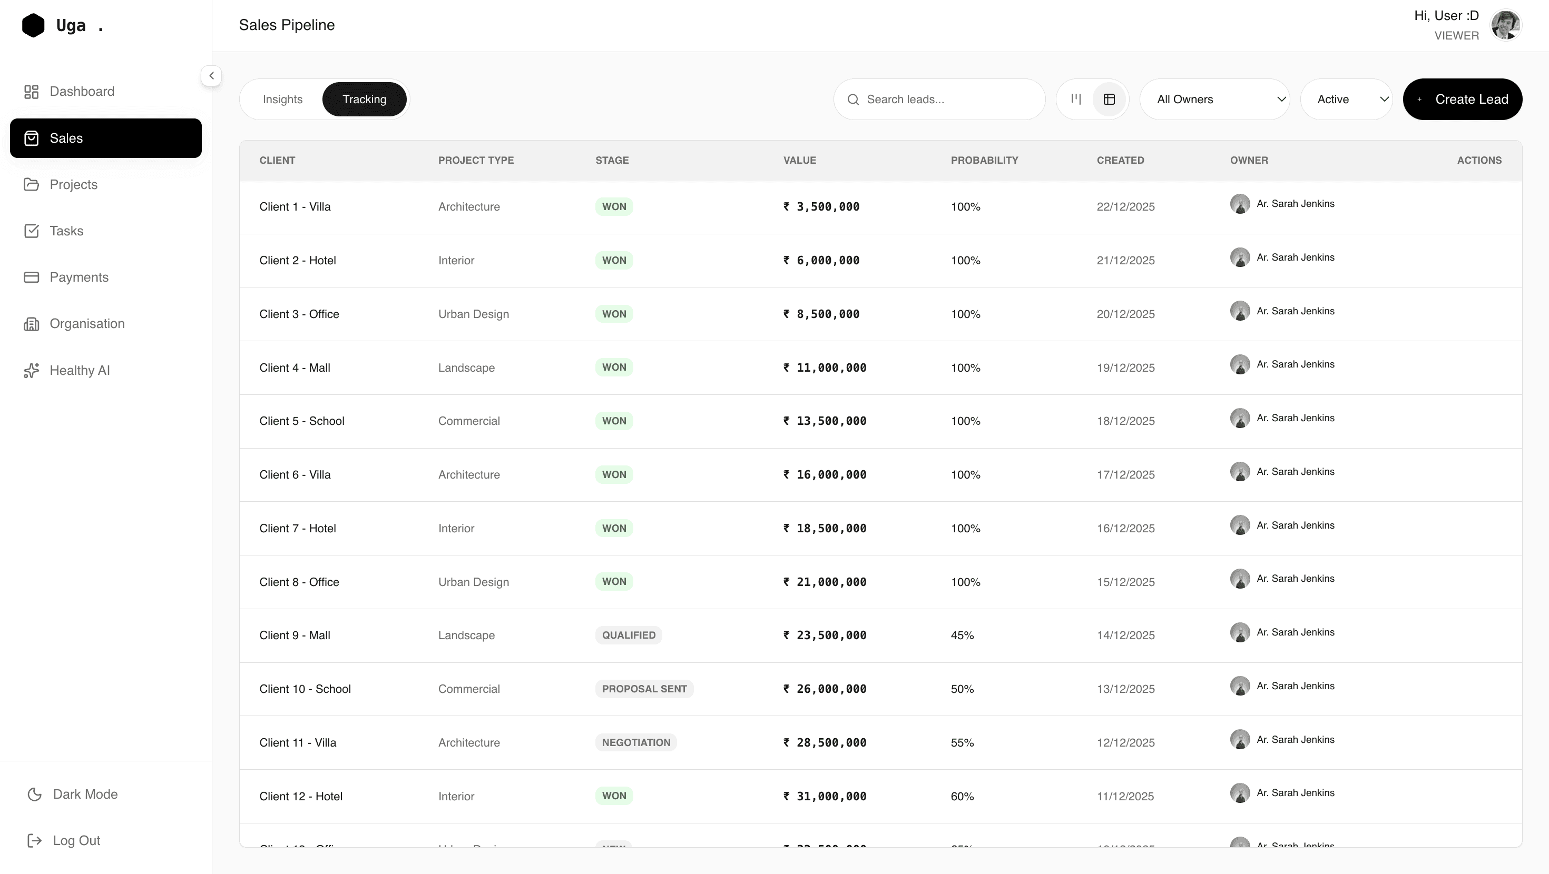Open the Active status filter dropdown
Screen dimensions: 1549x874
(x=1346, y=99)
